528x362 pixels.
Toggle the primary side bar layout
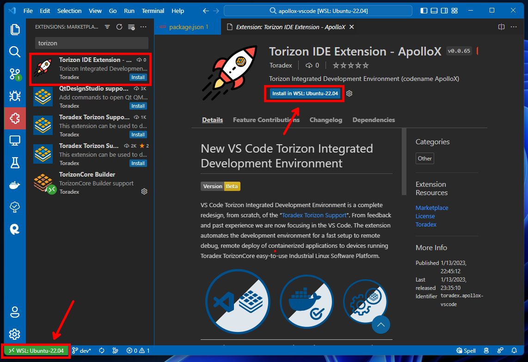pyautogui.click(x=424, y=11)
